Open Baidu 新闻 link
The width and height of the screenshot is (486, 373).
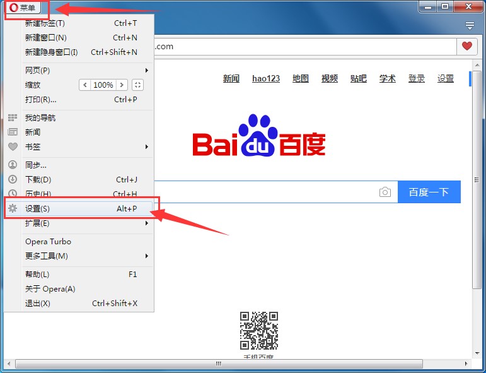(231, 78)
